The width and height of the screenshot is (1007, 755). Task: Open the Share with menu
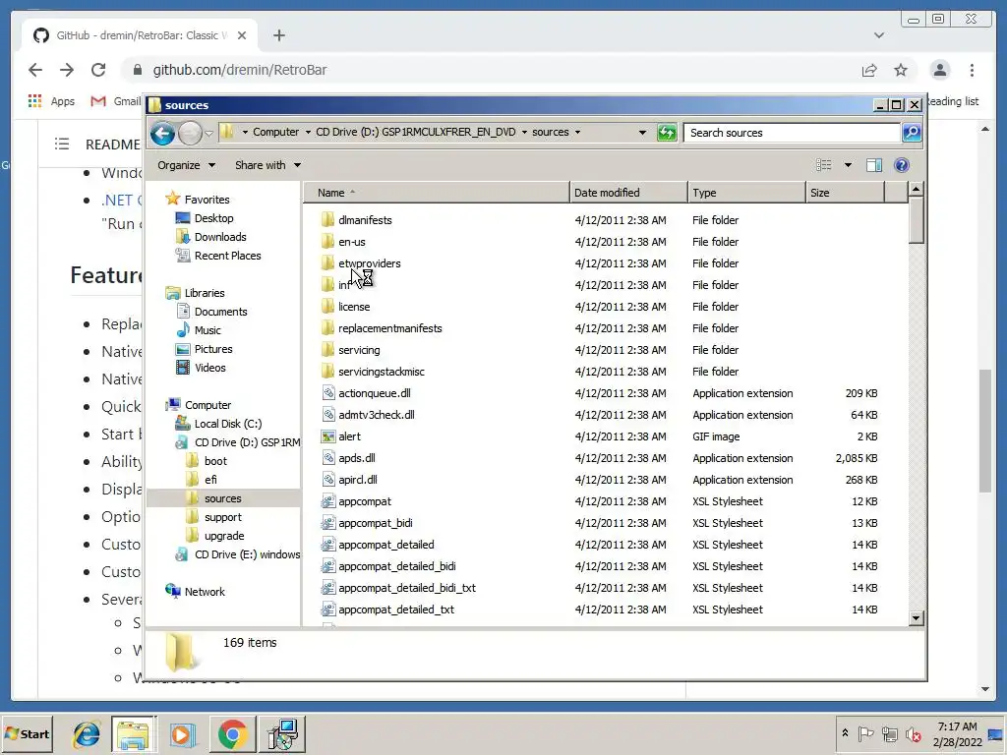tap(267, 165)
